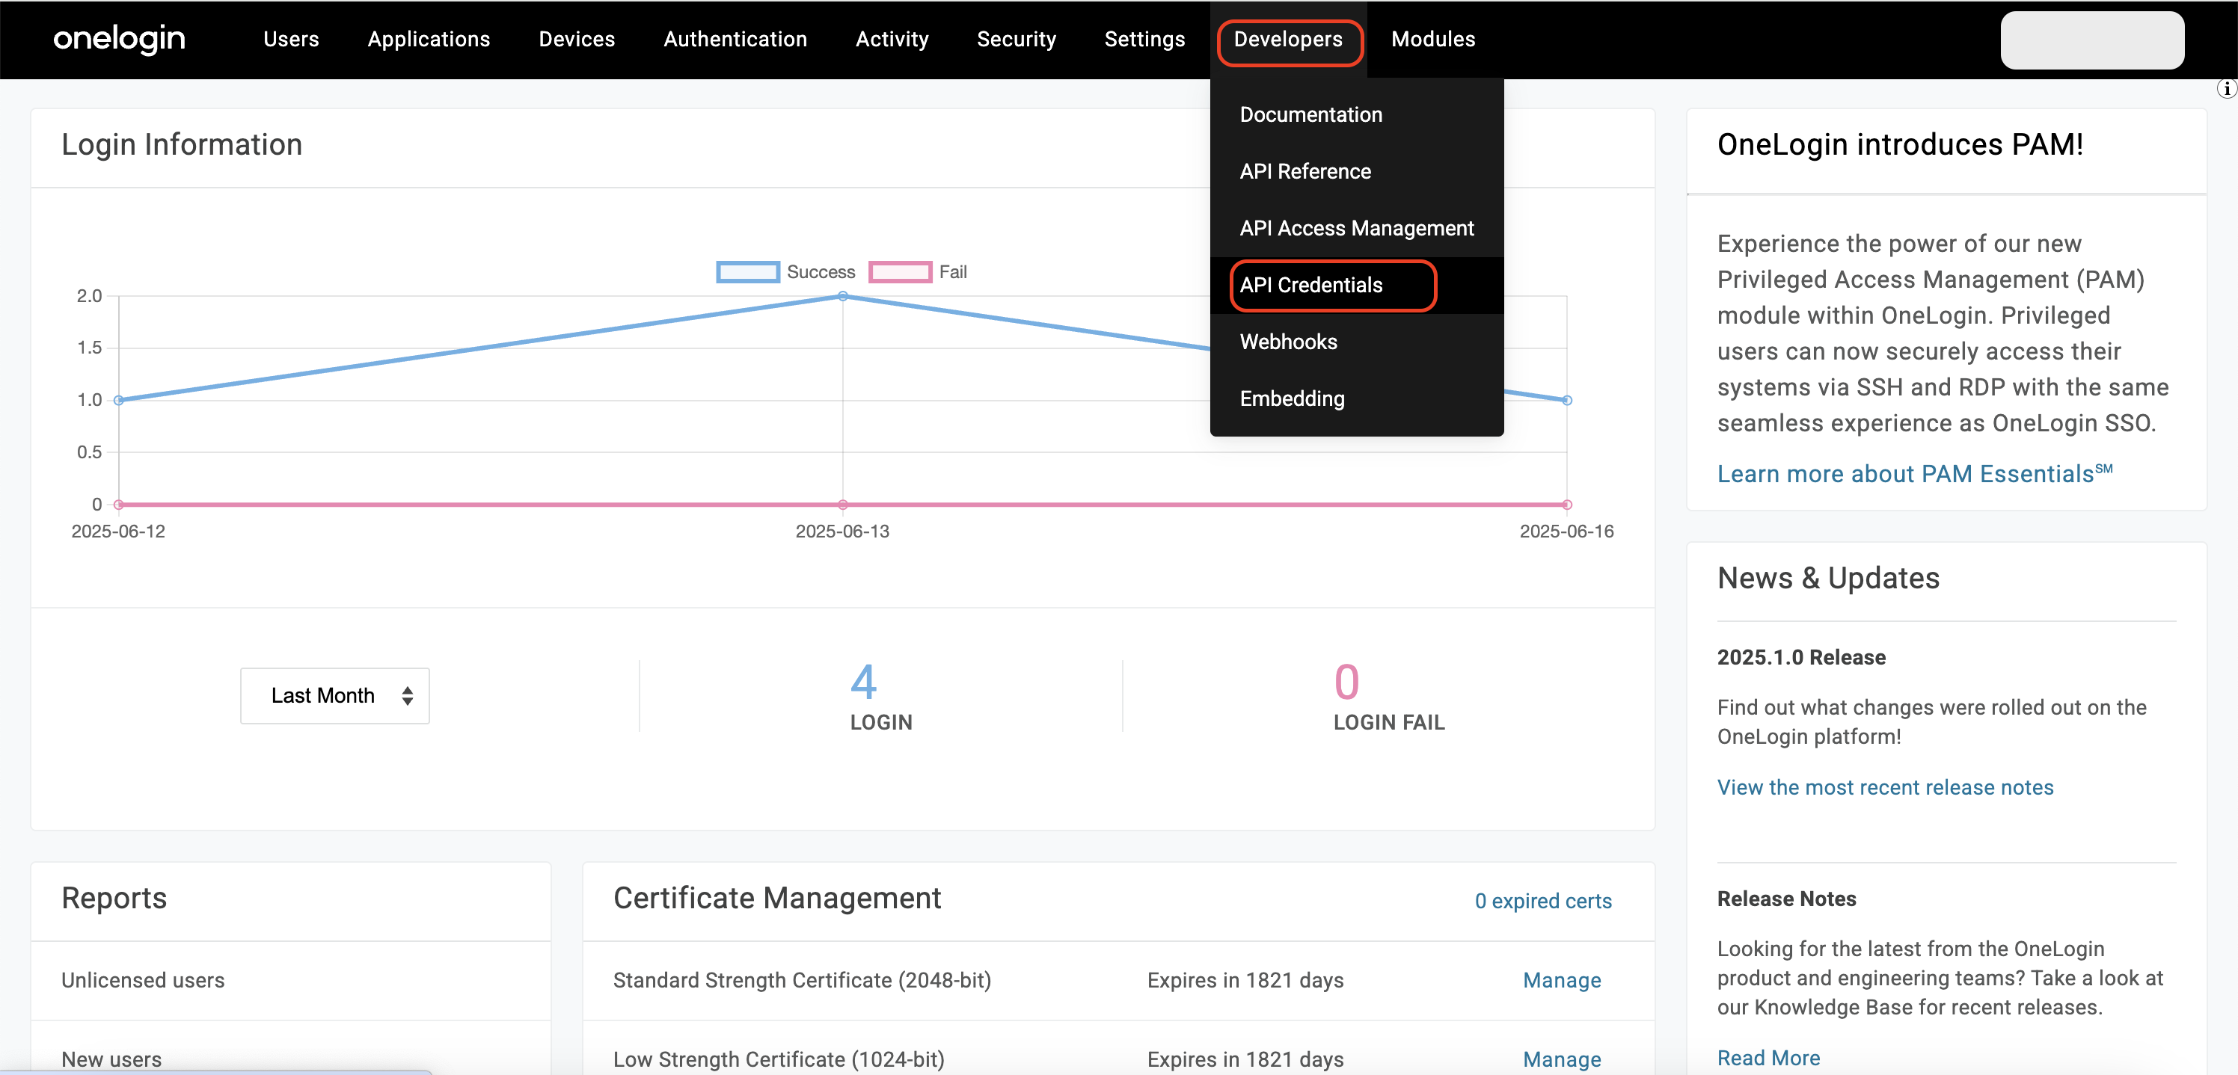Viewport: 2238px width, 1075px height.
Task: Click the info icon below the top bar
Action: click(x=2228, y=88)
